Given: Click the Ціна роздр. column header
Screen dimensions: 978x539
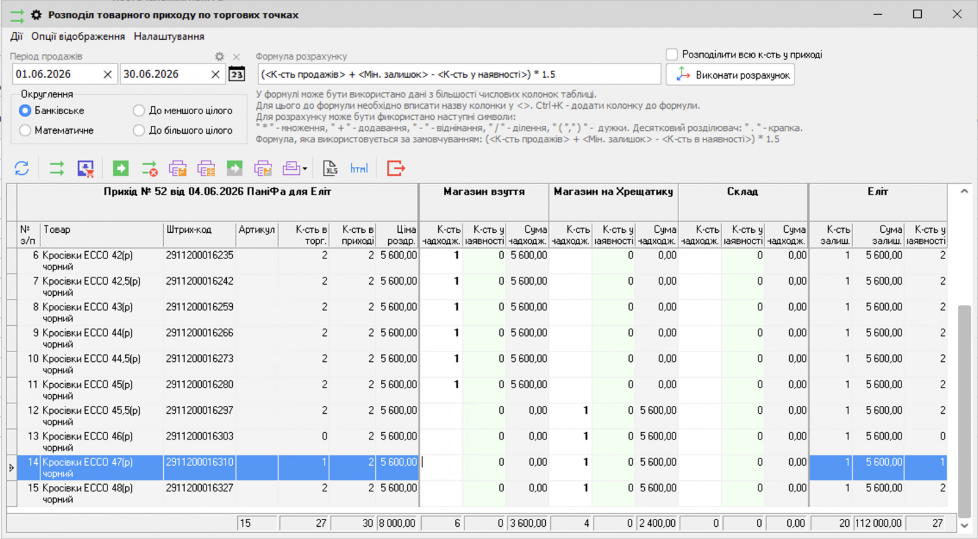Looking at the screenshot, I should point(397,235).
